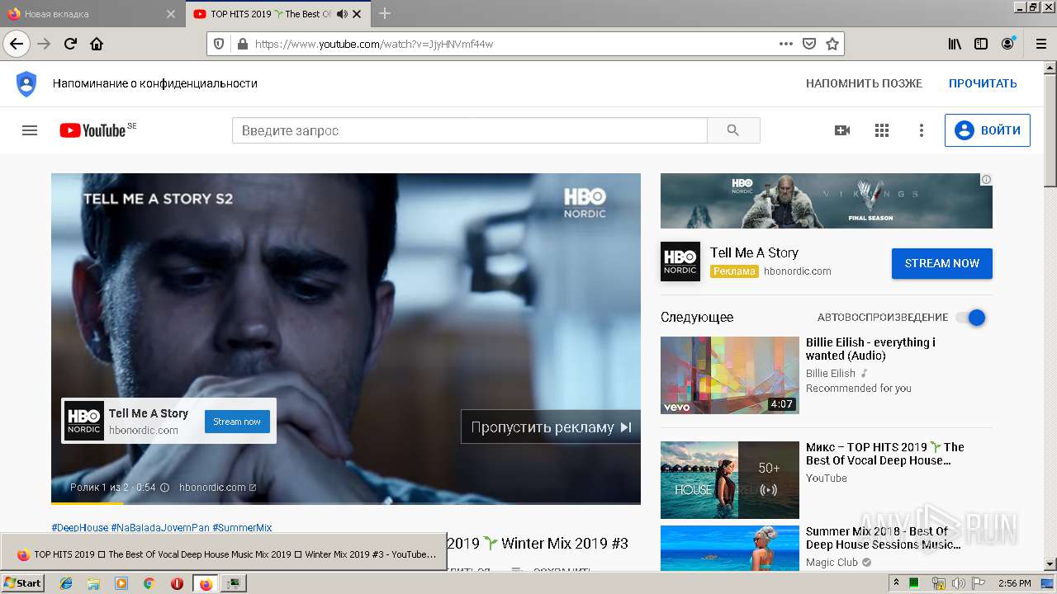The width and height of the screenshot is (1057, 594).
Task: Open Billie Eilish channel name link
Action: pyautogui.click(x=831, y=373)
